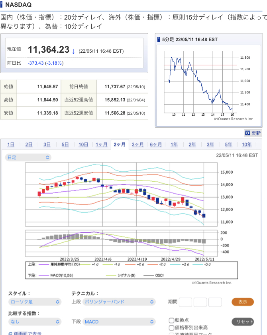The width and height of the screenshot is (267, 335).
Task: Tick the 価格帯別出来高 checkbox
Action: coord(171,327)
